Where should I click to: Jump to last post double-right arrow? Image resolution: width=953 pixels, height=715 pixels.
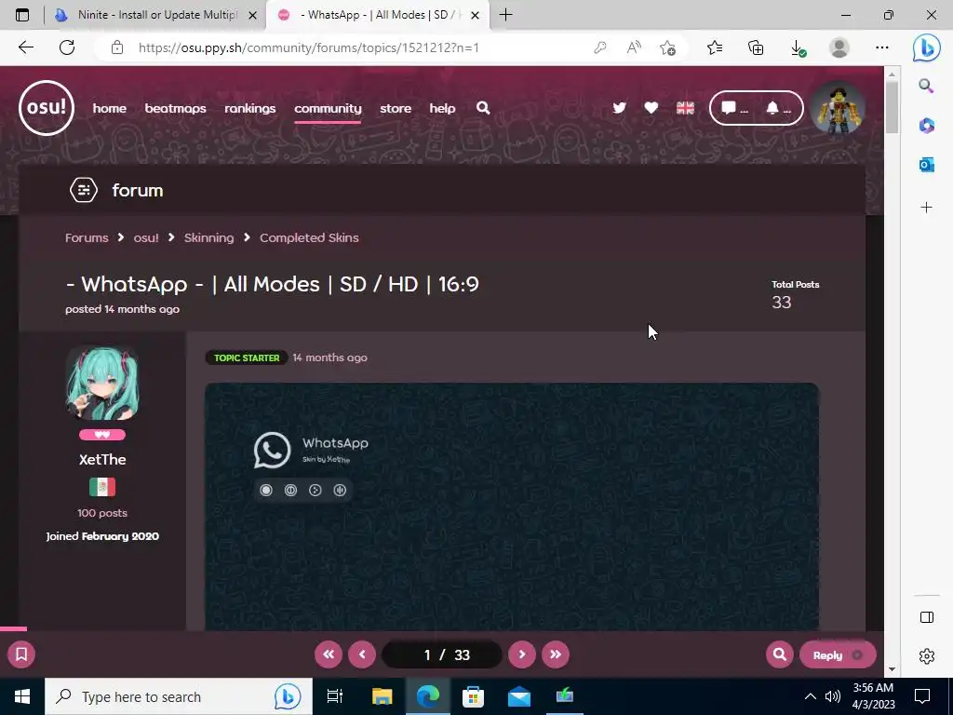coord(556,654)
